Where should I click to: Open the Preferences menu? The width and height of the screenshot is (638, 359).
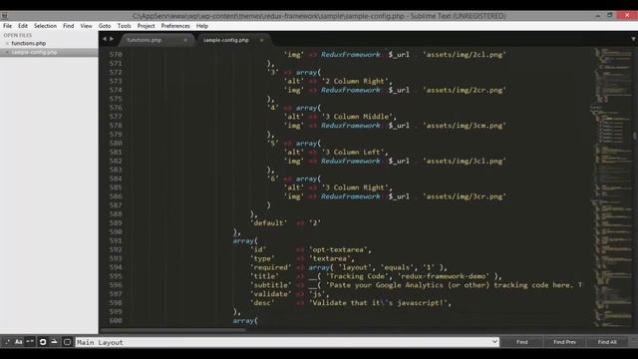(175, 26)
